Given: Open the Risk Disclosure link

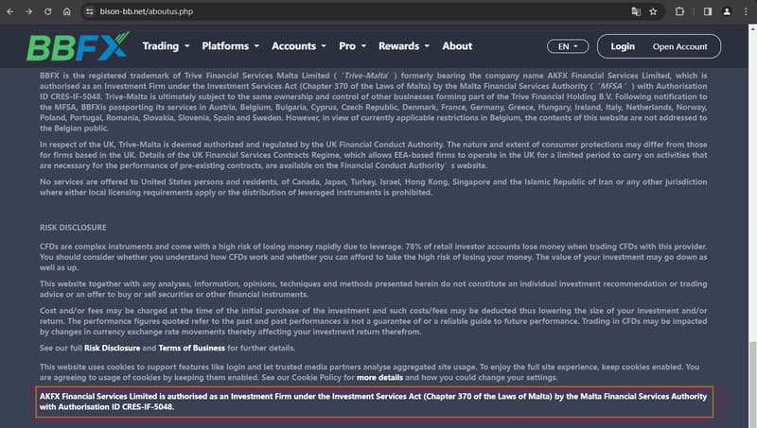Looking at the screenshot, I should [x=112, y=348].
